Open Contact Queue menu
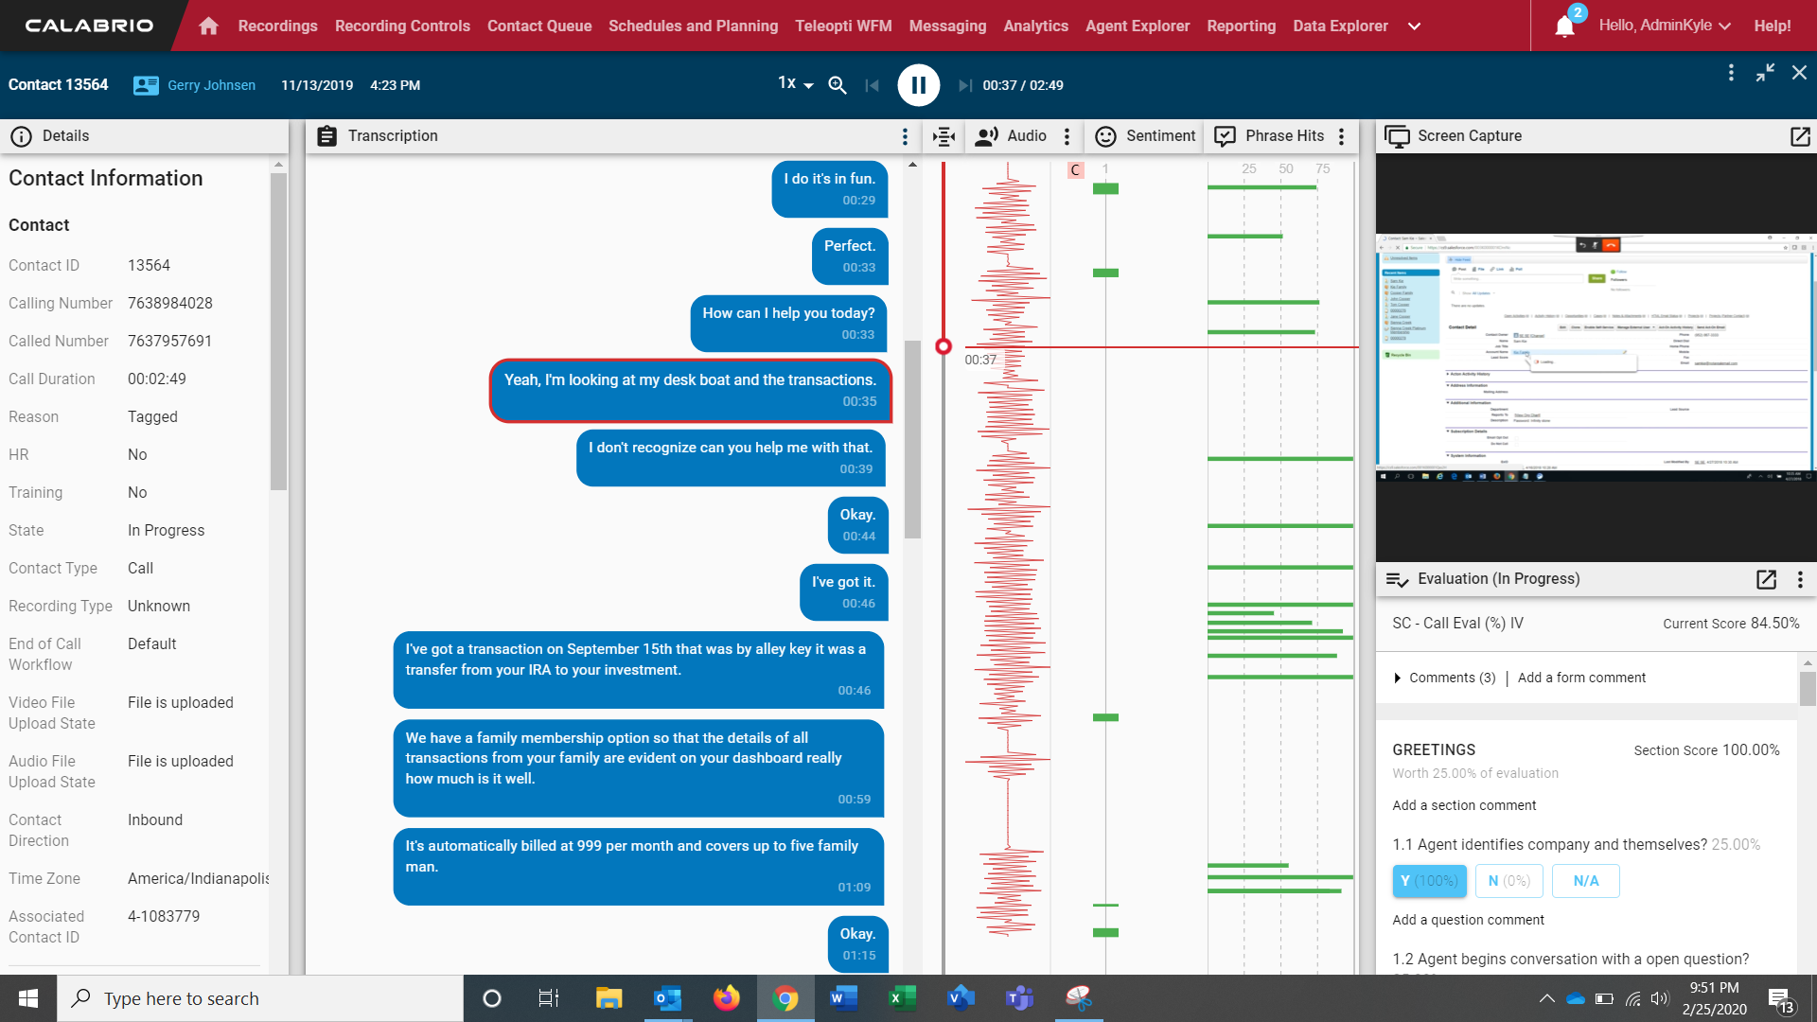Screen dimensions: 1817x1022 click(539, 26)
